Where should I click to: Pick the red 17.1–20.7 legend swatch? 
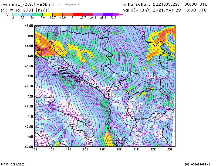pyautogui.click(x=78, y=14)
